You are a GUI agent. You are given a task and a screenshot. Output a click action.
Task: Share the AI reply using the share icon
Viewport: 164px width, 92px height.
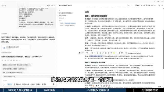(14, 60)
